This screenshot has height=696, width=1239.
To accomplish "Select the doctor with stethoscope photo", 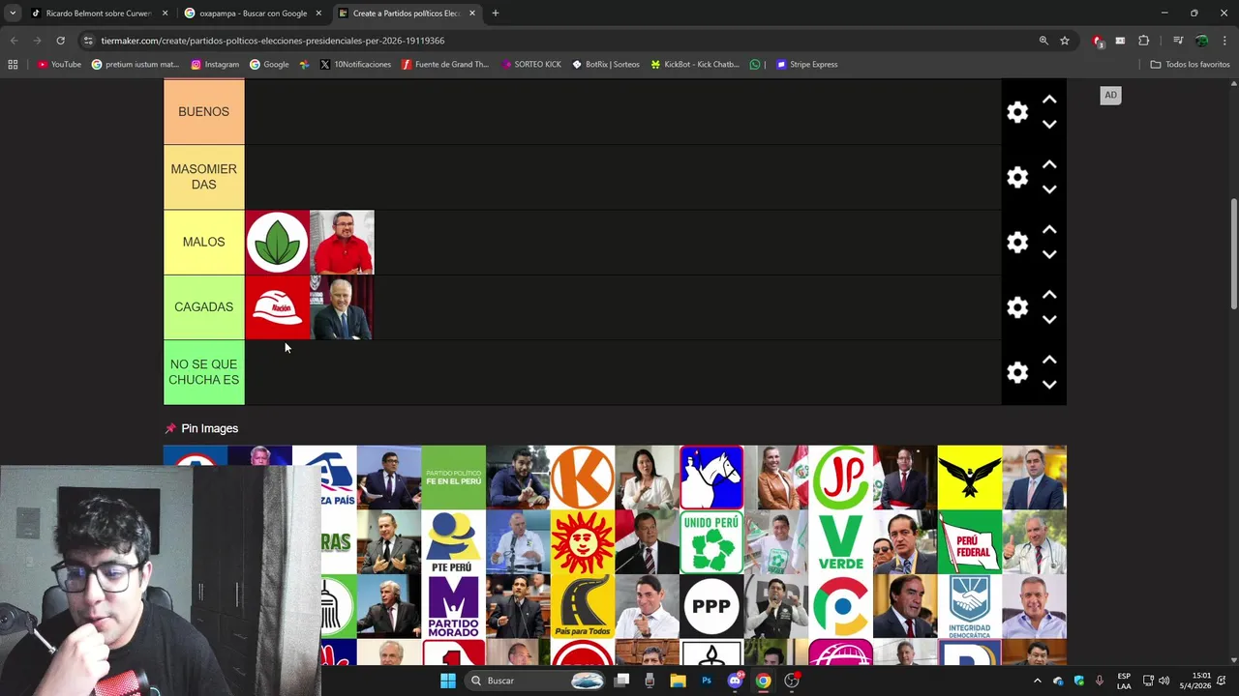I will 1035,542.
